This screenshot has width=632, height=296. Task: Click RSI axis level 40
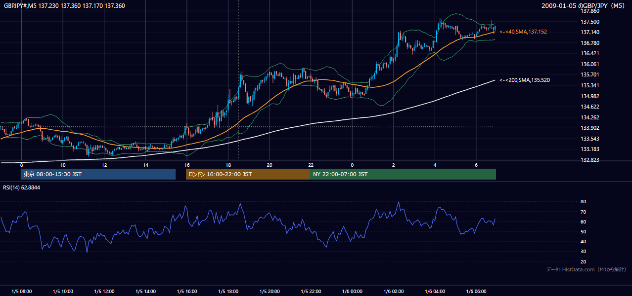584,242
